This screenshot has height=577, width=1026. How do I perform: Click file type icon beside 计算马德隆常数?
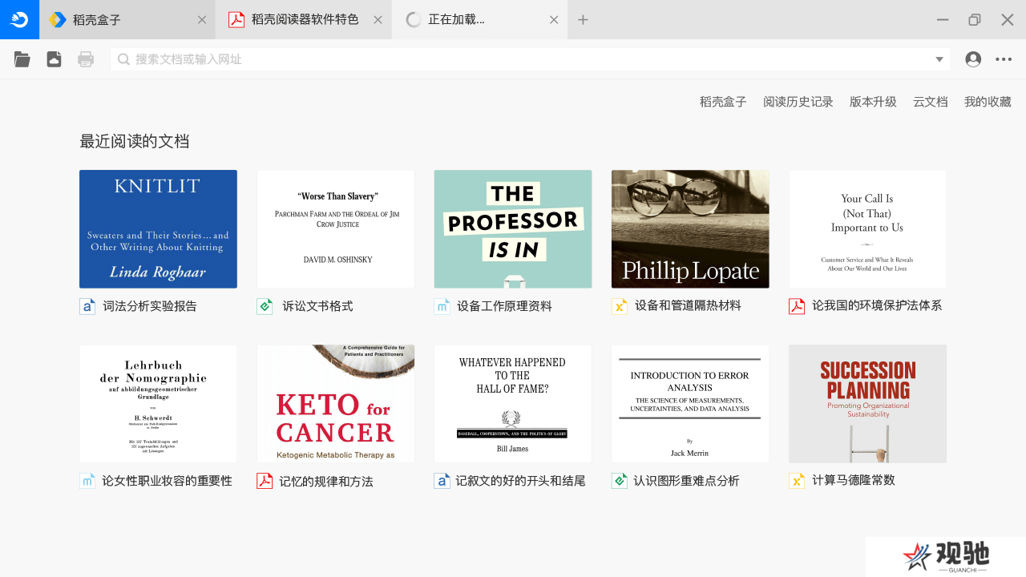(797, 481)
